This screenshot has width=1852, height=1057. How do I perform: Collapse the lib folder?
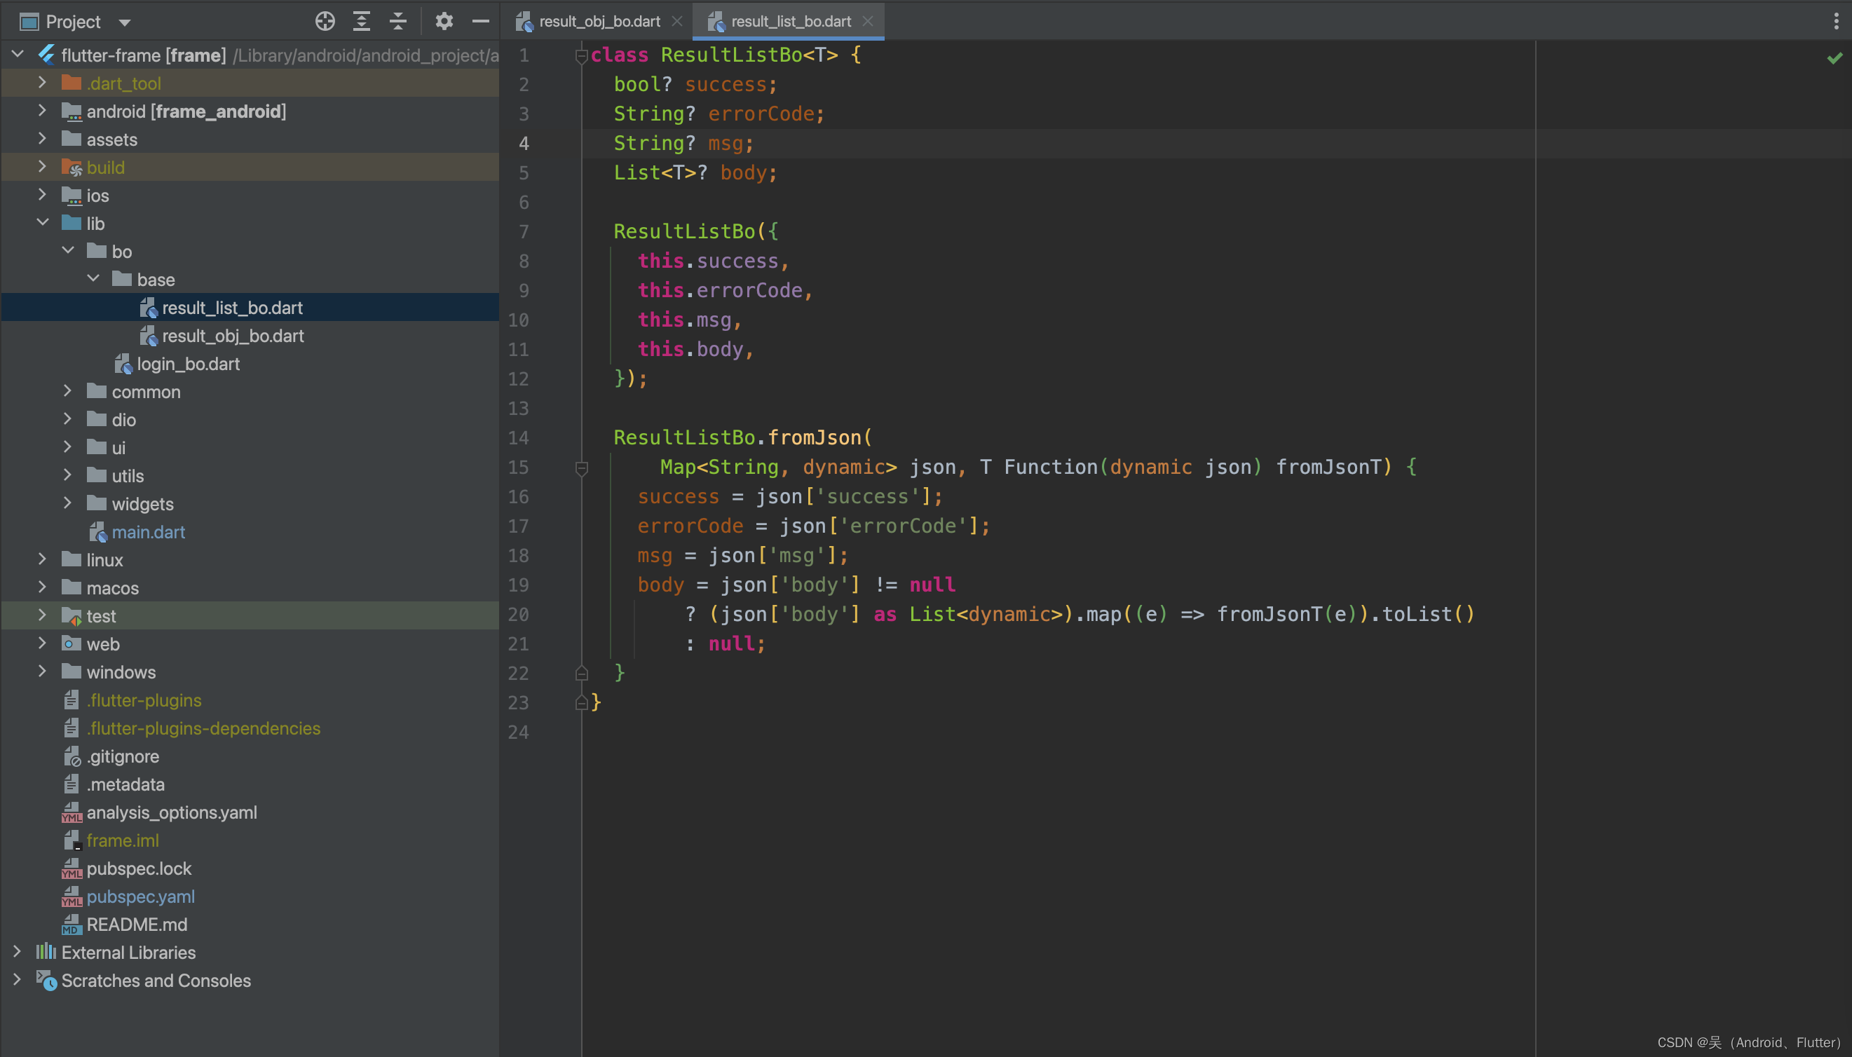pyautogui.click(x=43, y=223)
